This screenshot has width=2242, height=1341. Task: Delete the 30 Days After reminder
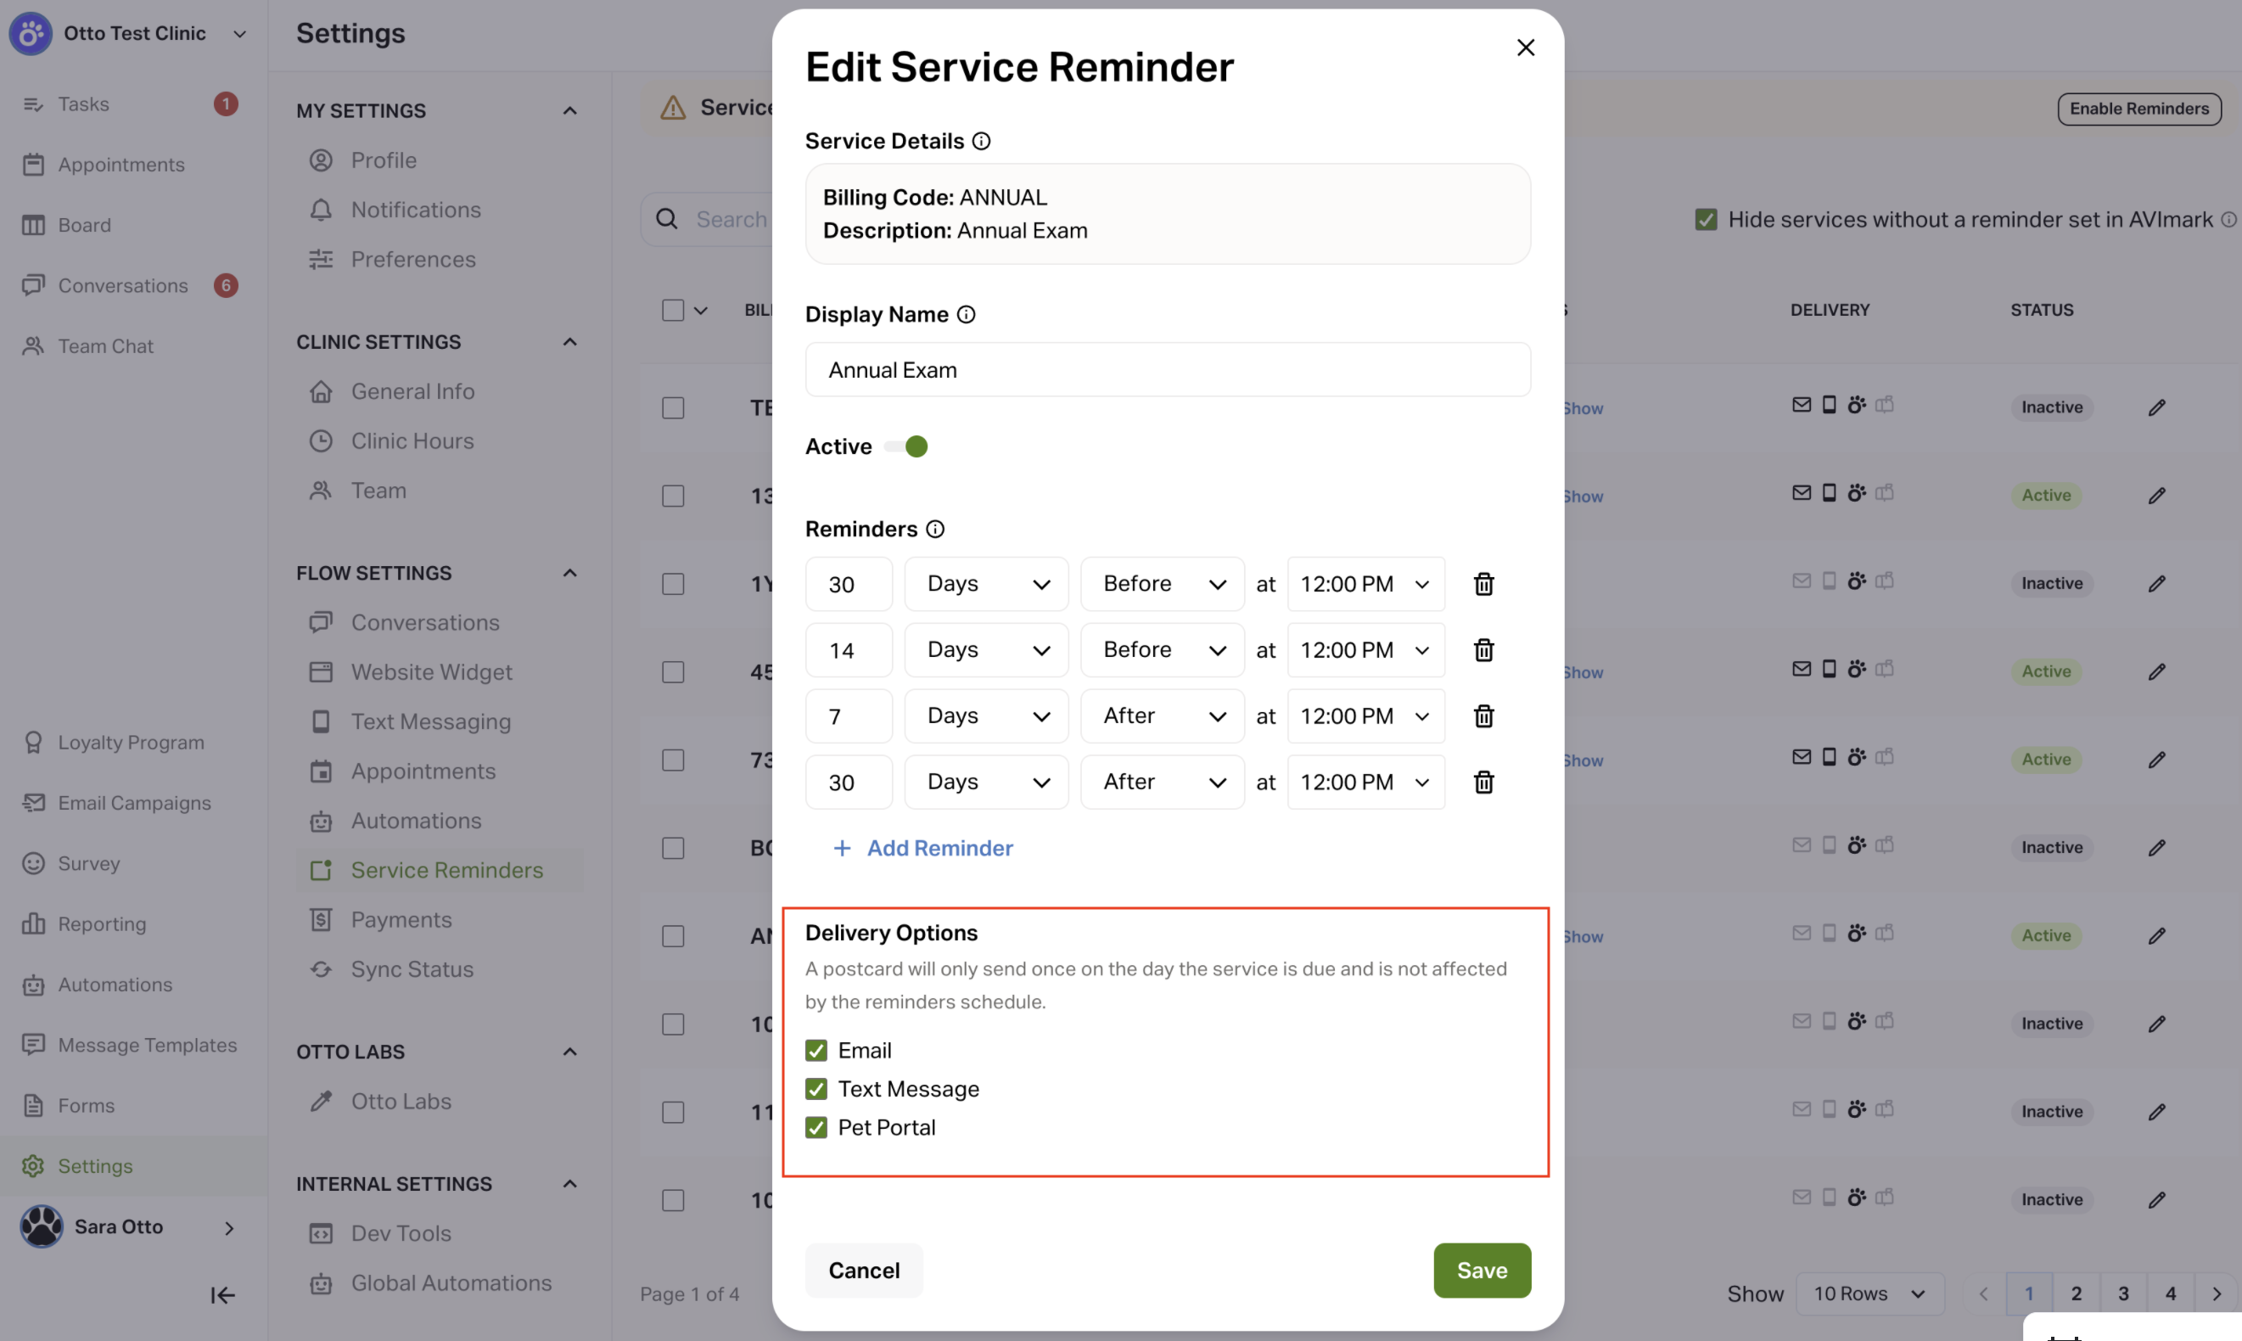pyautogui.click(x=1483, y=782)
